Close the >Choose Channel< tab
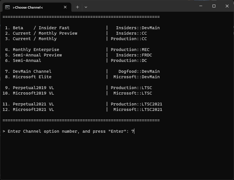 coord(65,7)
